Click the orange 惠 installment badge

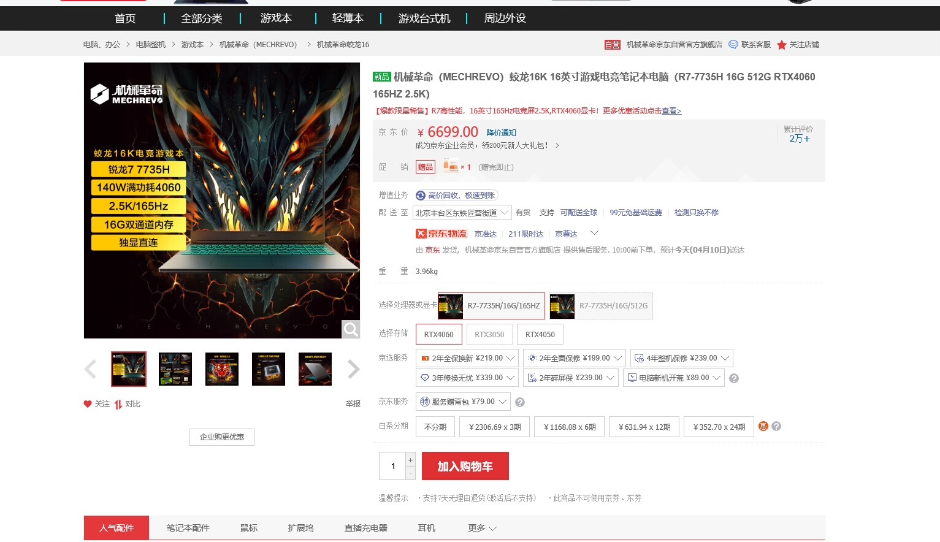(x=763, y=426)
